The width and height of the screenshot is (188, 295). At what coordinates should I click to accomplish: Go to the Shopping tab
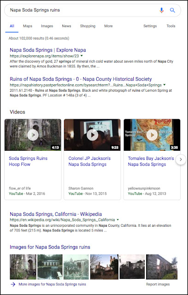click(x=88, y=26)
